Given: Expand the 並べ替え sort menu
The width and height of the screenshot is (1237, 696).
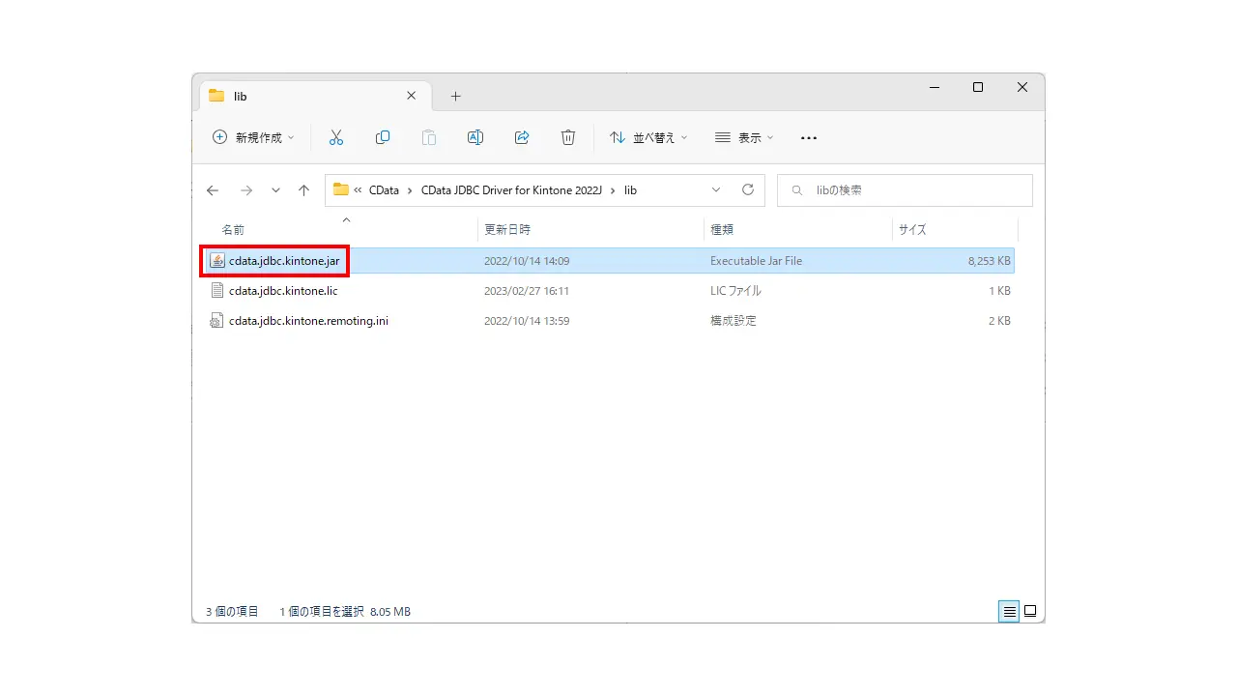Looking at the screenshot, I should point(648,137).
